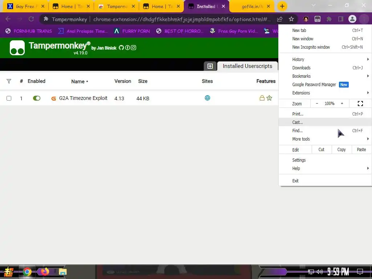Sort userscripts by Size column header
Viewport: 372px width, 279px height.
pyautogui.click(x=143, y=81)
